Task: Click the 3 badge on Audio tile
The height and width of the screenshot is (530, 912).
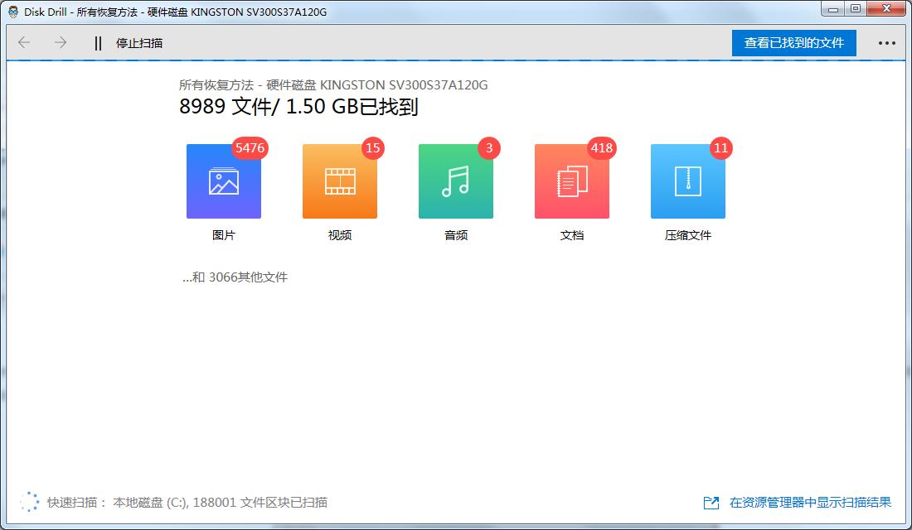Action: tap(489, 147)
